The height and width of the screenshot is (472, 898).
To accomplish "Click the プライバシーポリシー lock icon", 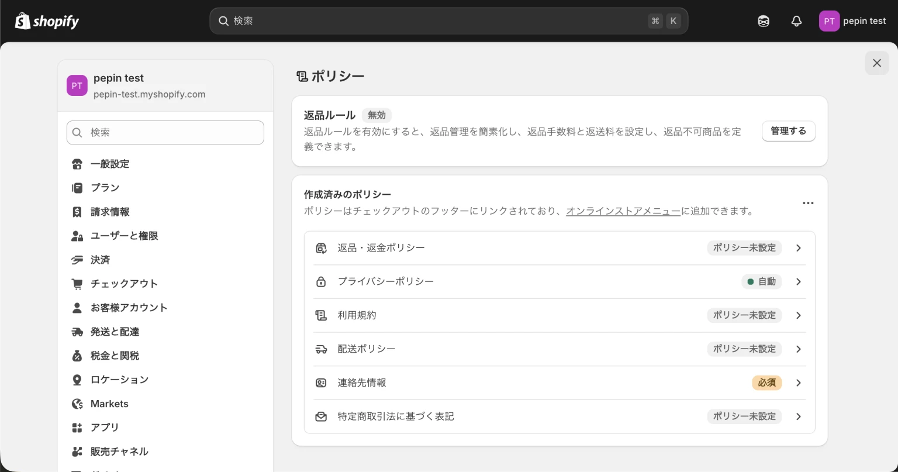I will pos(321,281).
